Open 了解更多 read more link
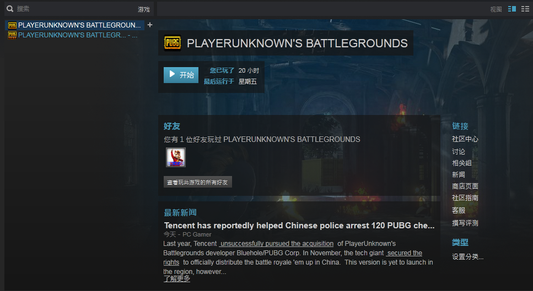This screenshot has width=533, height=291. coord(177,279)
